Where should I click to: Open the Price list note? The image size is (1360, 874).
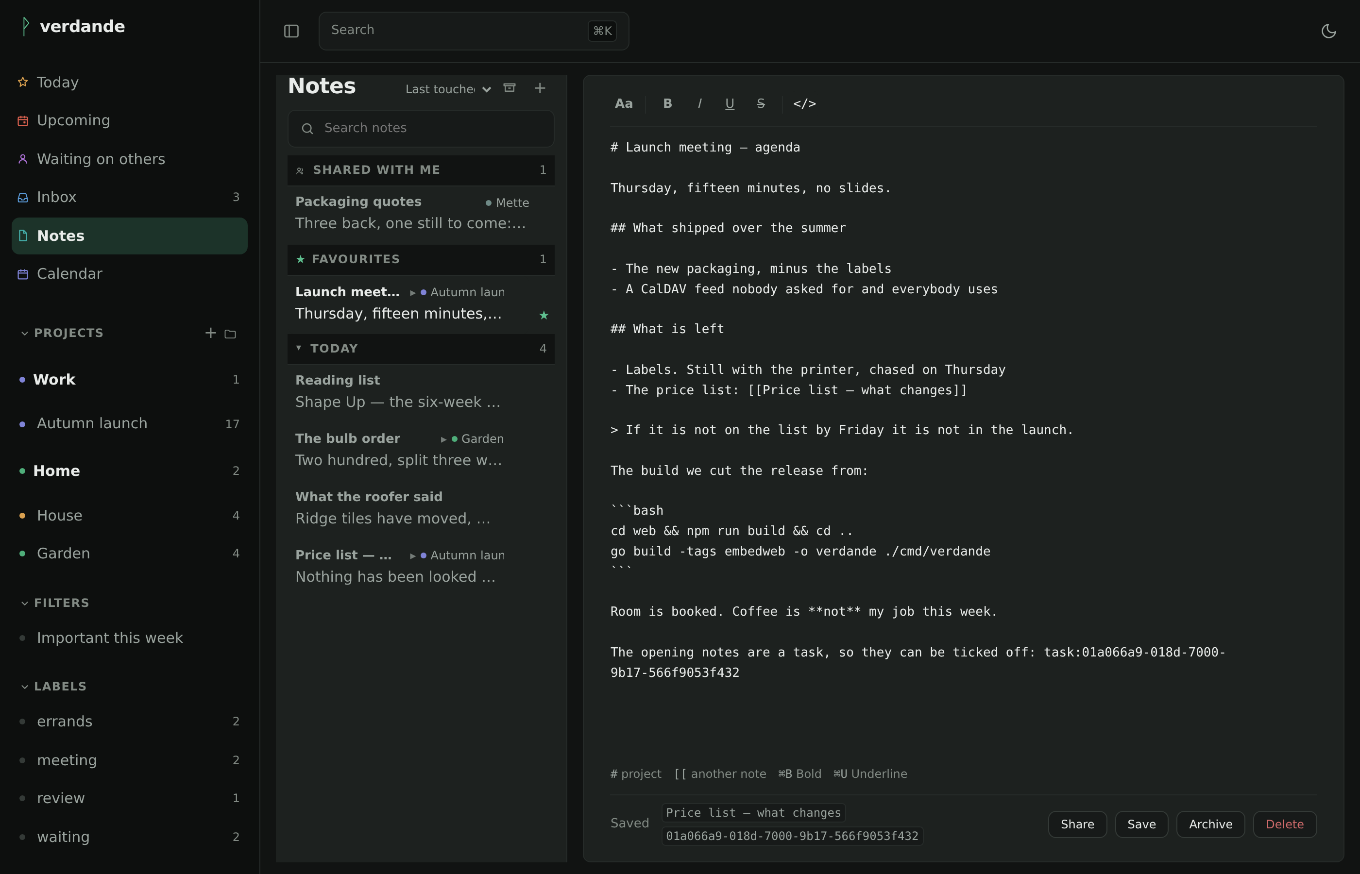(x=421, y=566)
